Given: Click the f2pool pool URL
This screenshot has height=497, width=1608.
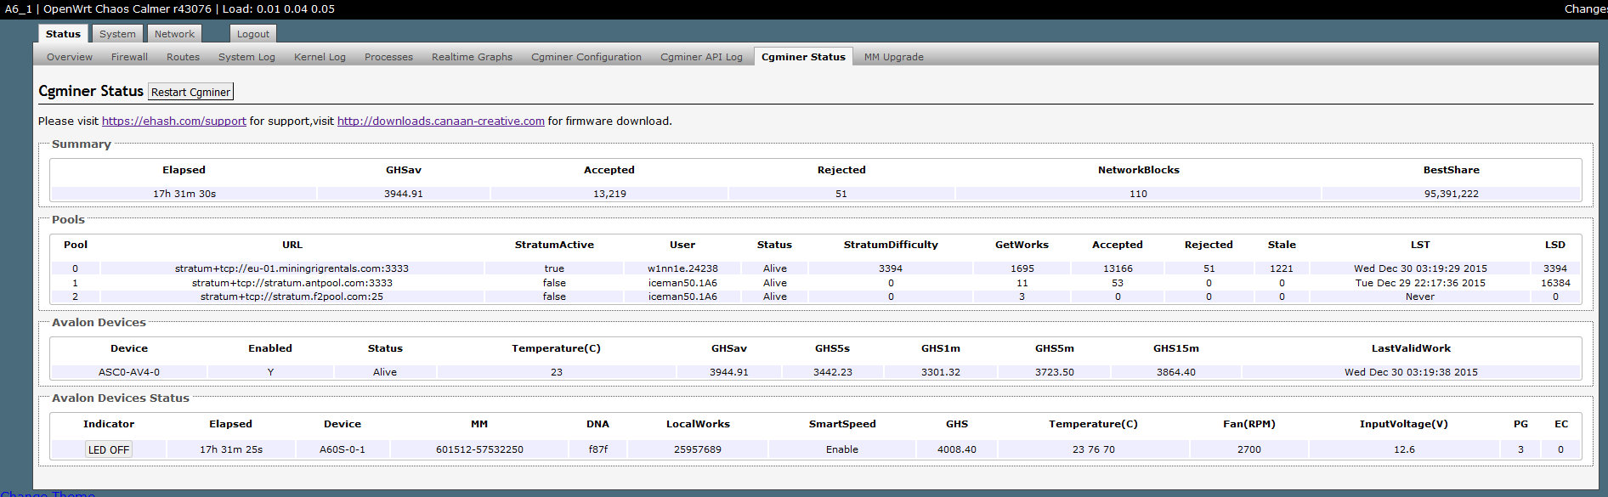Looking at the screenshot, I should pos(292,297).
